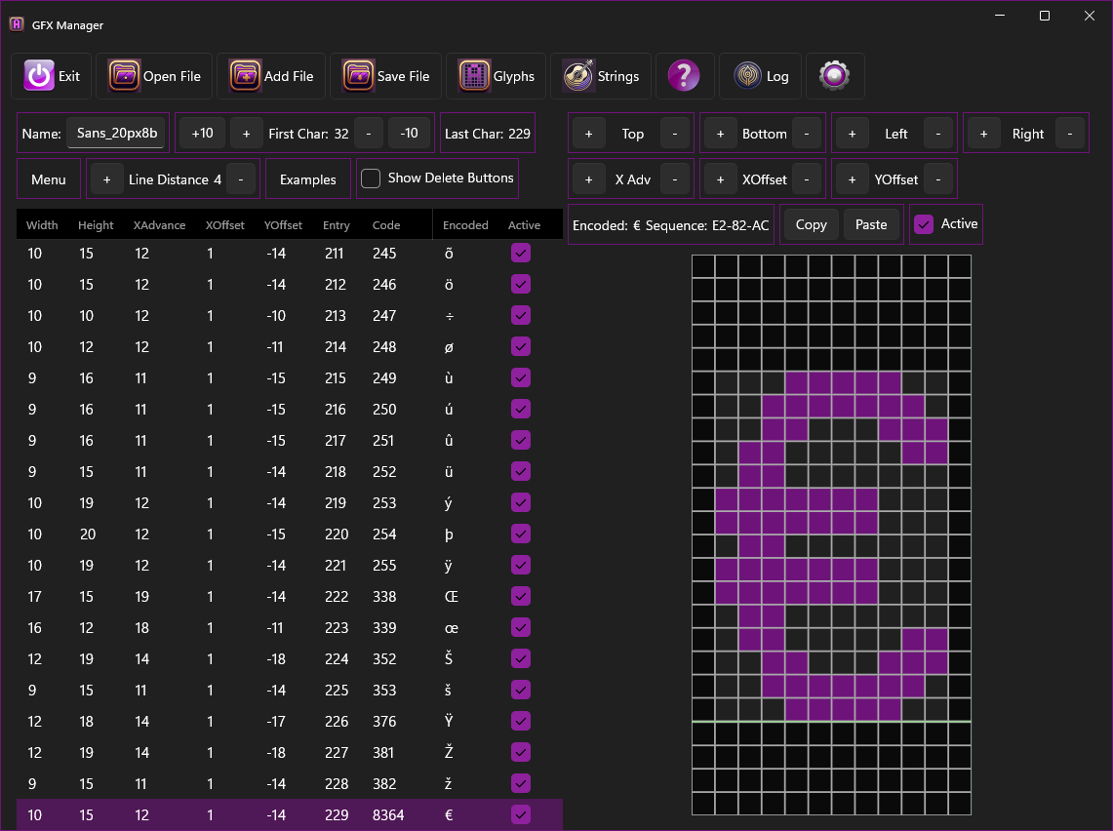
Task: Click top-left cell of glyph pixel grid
Action: (703, 266)
